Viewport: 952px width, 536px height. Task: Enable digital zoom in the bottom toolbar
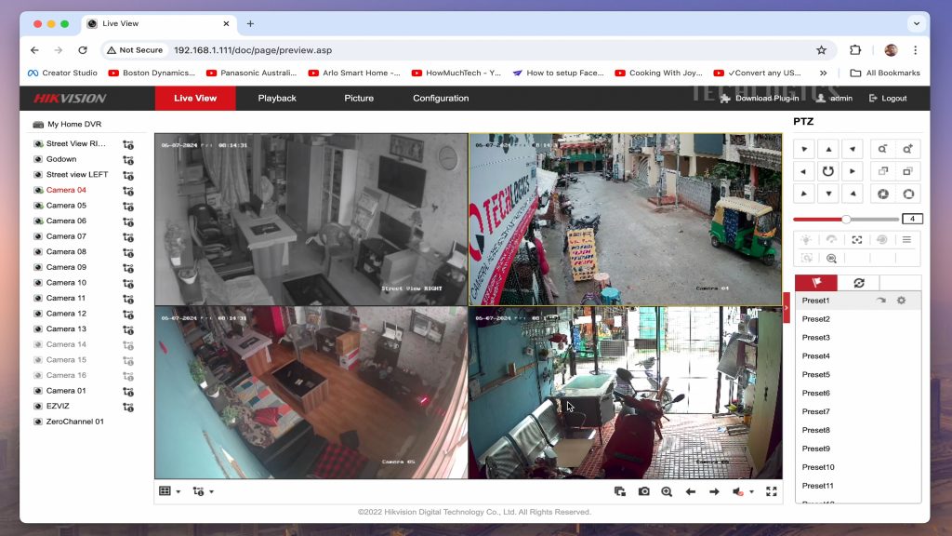click(x=667, y=491)
